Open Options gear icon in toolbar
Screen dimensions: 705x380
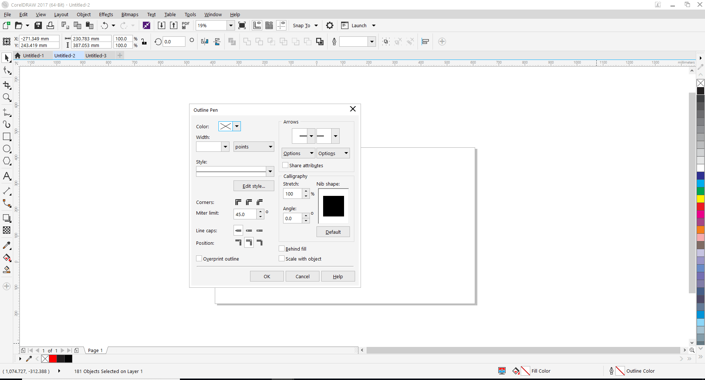pos(330,25)
